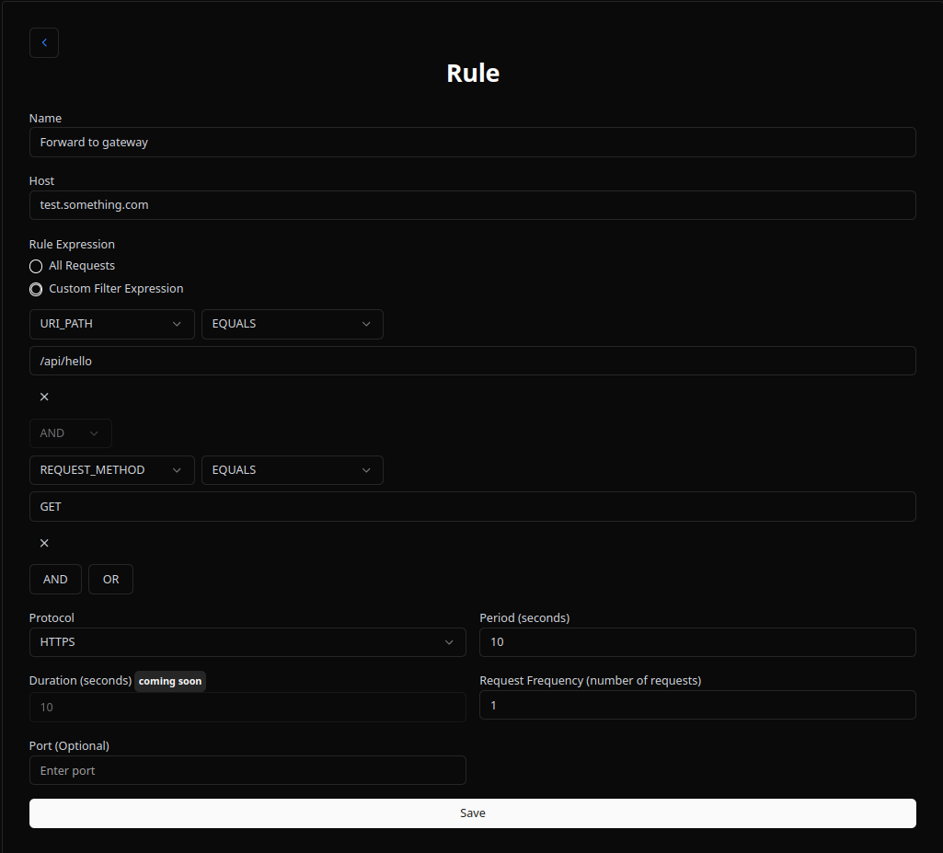Focus the Host field test.something.com

pyautogui.click(x=472, y=205)
